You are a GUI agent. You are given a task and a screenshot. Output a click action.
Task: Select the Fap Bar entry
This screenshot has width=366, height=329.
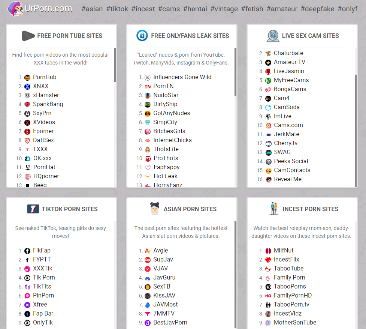click(x=43, y=313)
